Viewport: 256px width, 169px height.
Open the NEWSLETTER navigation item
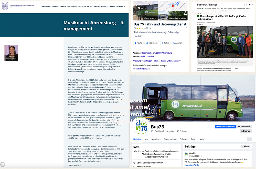pyautogui.click(x=121, y=6)
